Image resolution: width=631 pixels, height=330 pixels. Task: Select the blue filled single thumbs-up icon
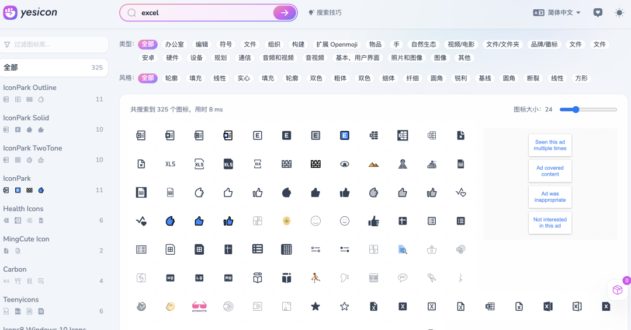199,221
